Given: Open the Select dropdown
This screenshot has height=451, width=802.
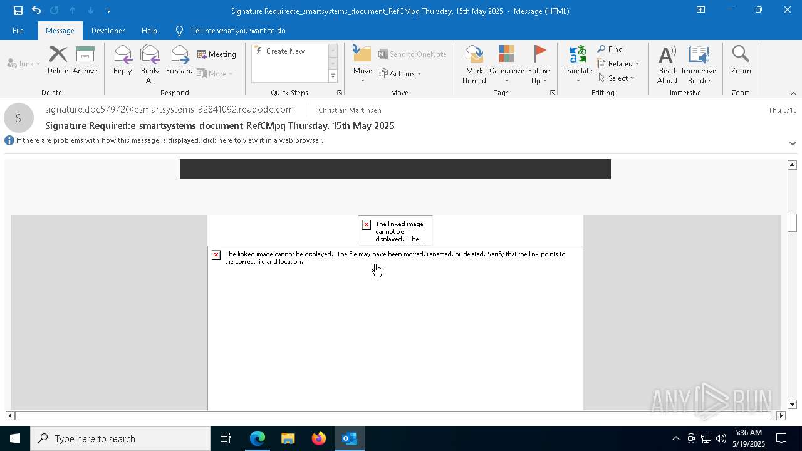Looking at the screenshot, I should tap(617, 78).
